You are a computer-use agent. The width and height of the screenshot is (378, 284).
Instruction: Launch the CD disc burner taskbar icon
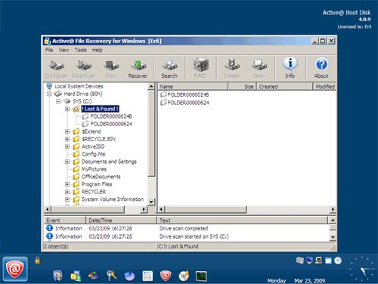coord(184,276)
